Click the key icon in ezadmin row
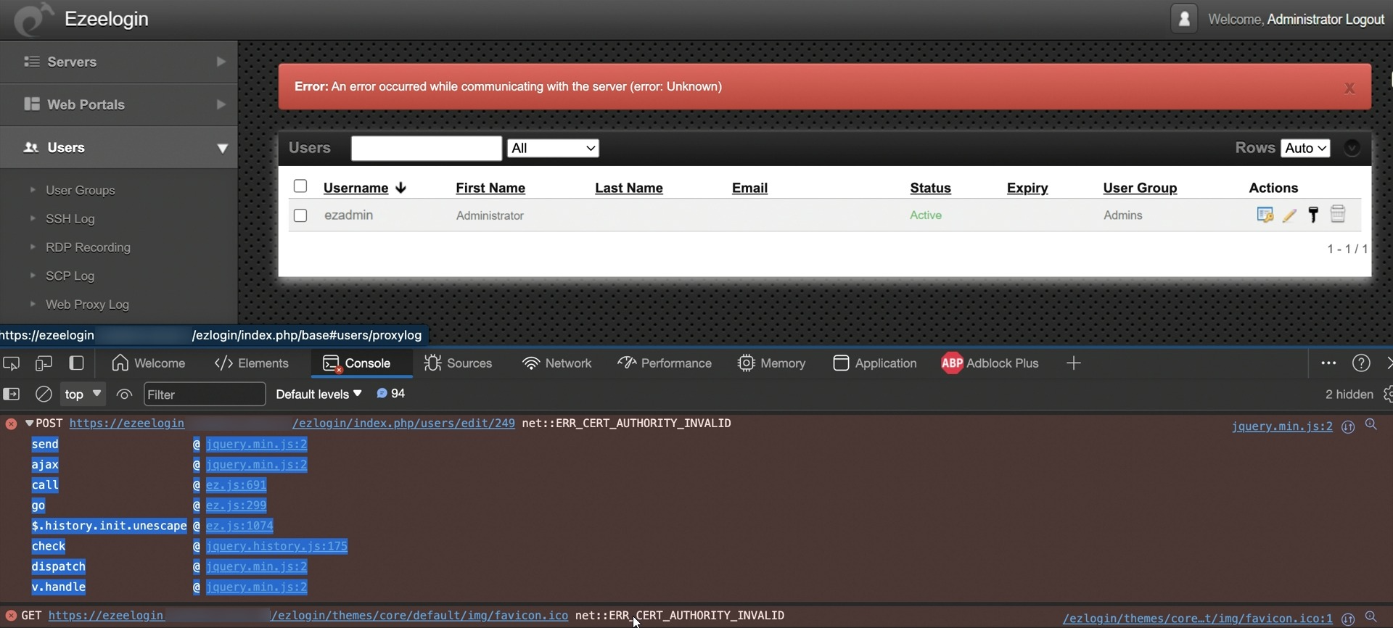The height and width of the screenshot is (628, 1393). [x=1313, y=215]
